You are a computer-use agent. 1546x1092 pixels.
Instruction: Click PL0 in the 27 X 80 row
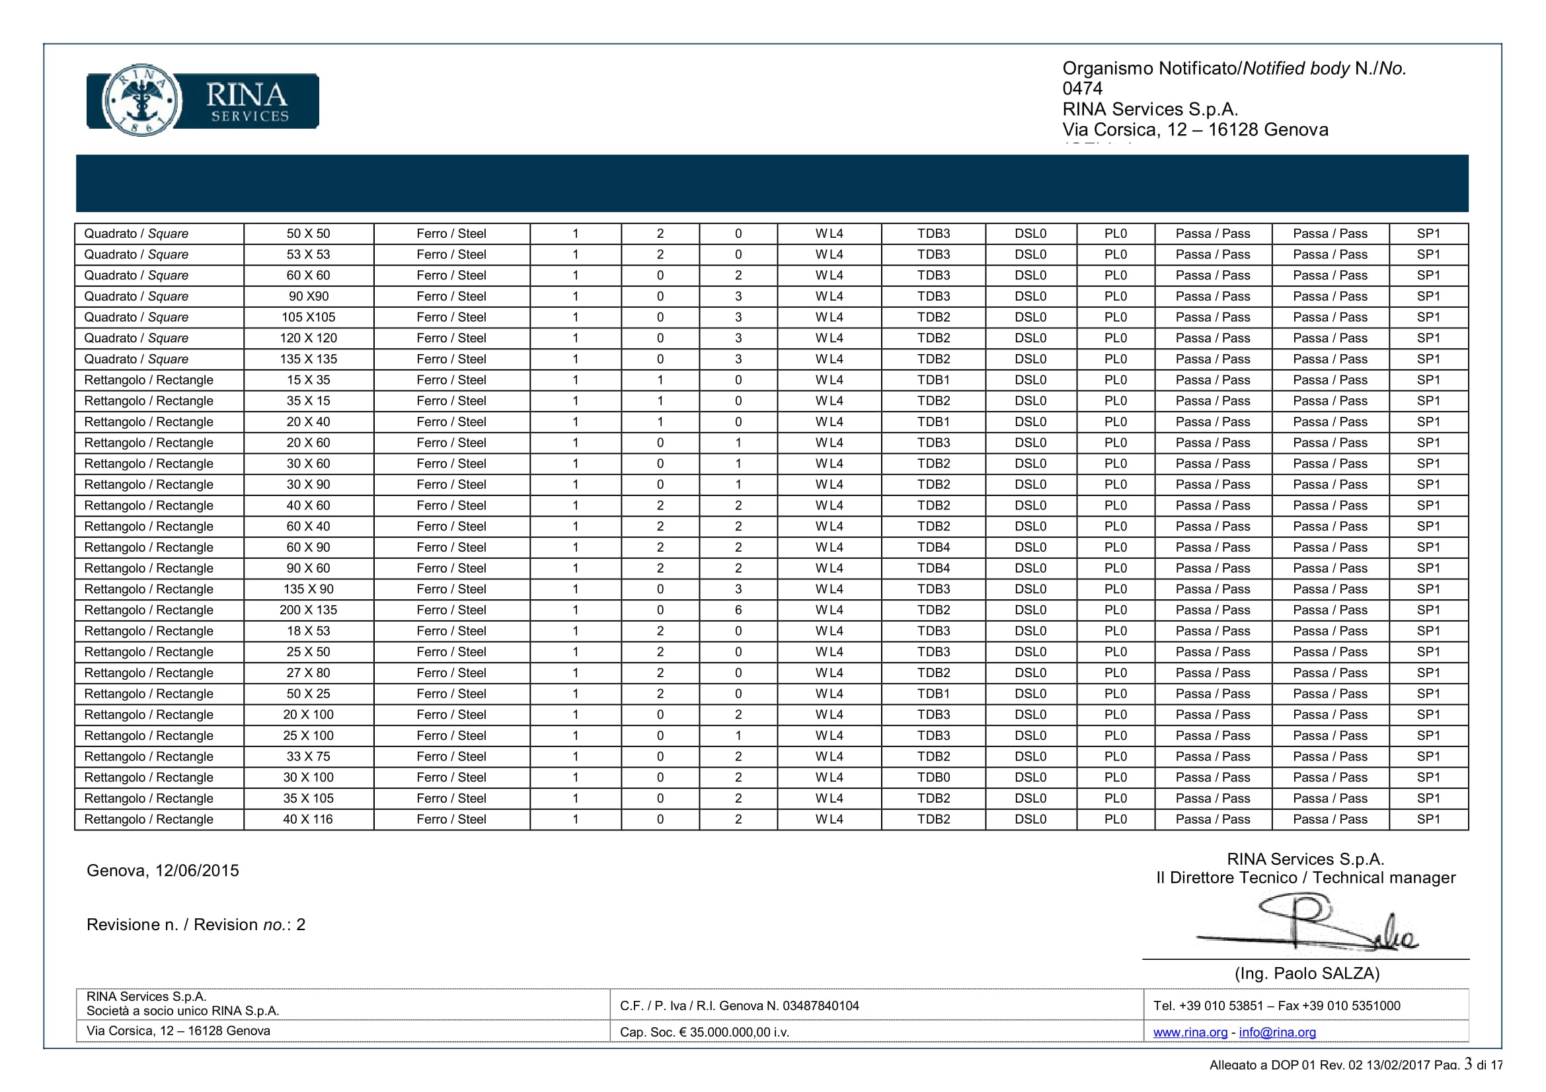coord(1115,671)
